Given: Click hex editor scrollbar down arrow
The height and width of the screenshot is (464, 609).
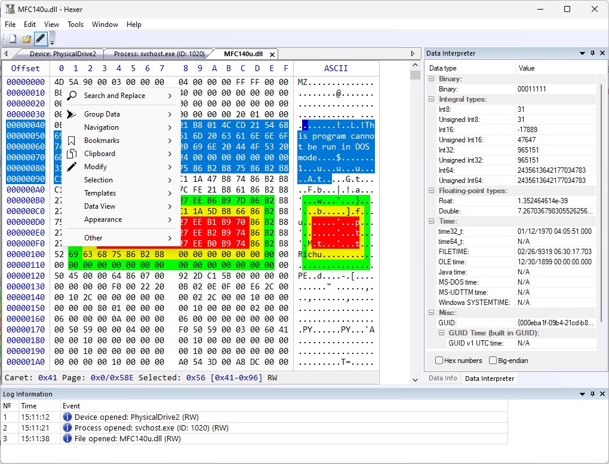Looking at the screenshot, I should pos(415,380).
